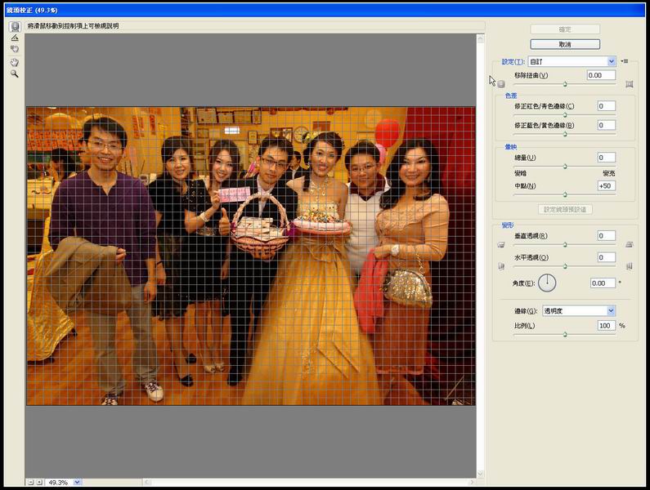Click the 變亮 lighten label
This screenshot has width=650, height=490.
pyautogui.click(x=609, y=173)
